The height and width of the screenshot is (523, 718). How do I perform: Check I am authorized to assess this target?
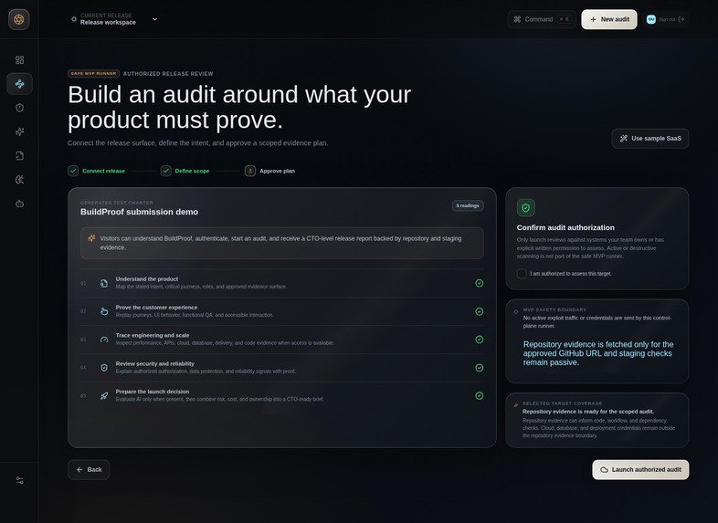pos(522,274)
